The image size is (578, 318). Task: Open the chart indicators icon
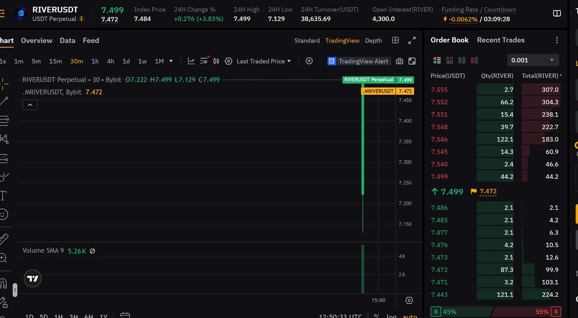coord(191,61)
